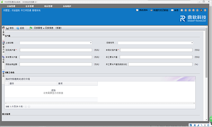The height and width of the screenshot is (127, 212).
Task: Click the 保存 save button label
Action: (12, 28)
